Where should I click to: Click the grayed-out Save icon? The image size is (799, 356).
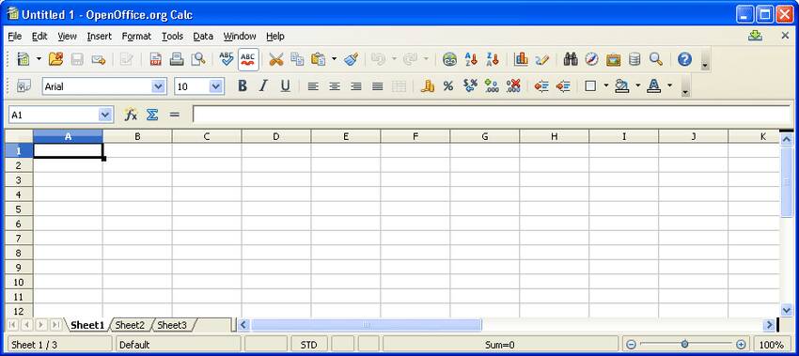[x=77, y=59]
